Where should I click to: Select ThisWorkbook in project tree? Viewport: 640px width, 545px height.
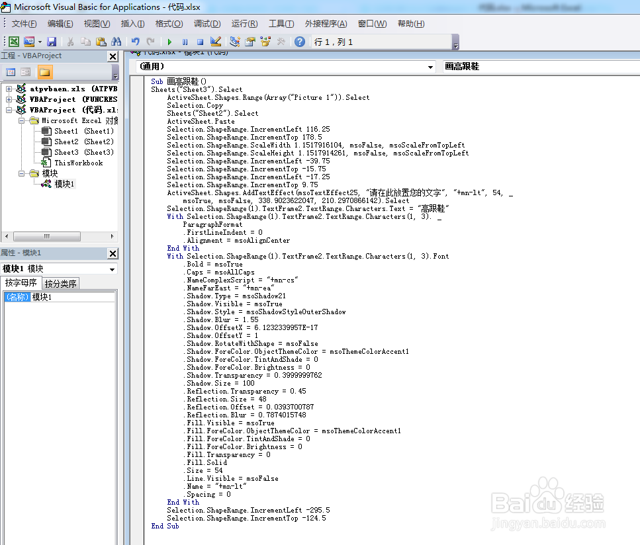point(78,163)
